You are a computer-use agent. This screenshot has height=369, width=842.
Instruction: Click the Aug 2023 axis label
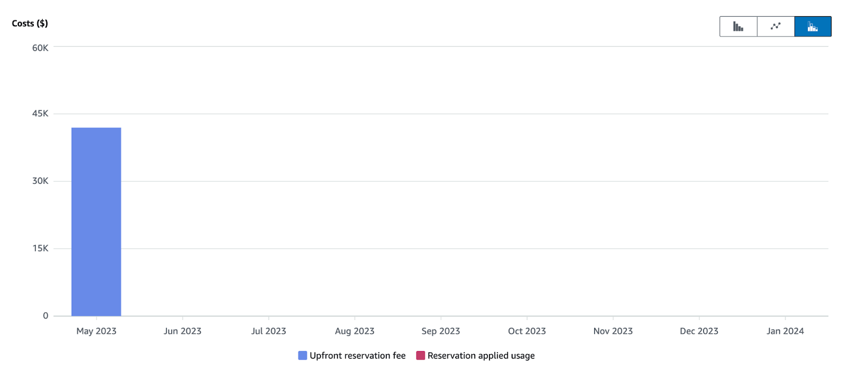[355, 331]
